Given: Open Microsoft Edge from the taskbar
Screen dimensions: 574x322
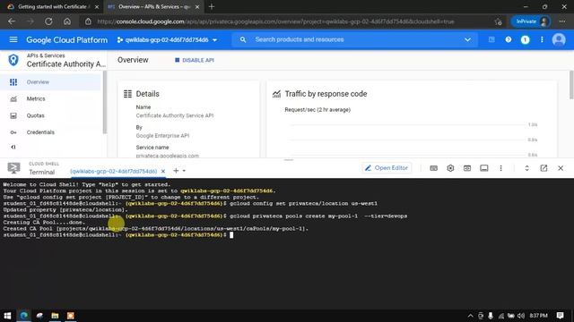Looking at the screenshot, I should click(24, 316).
